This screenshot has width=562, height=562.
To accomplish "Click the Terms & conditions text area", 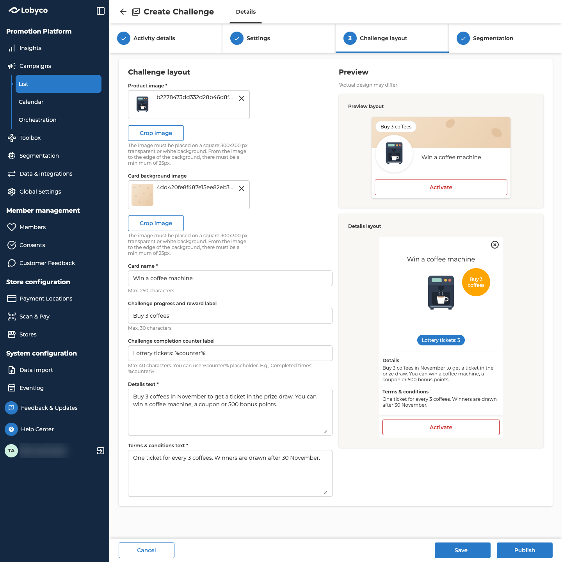I will click(230, 473).
